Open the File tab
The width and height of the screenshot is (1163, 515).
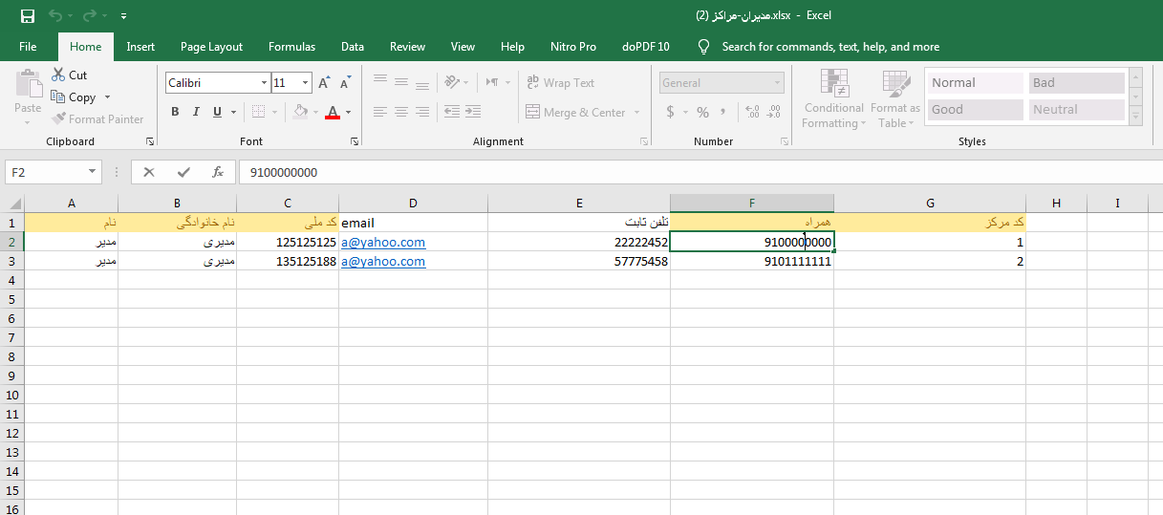coord(28,46)
